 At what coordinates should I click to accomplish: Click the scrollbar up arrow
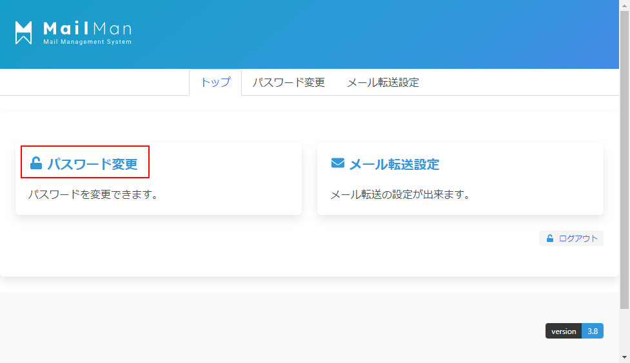(x=624, y=5)
